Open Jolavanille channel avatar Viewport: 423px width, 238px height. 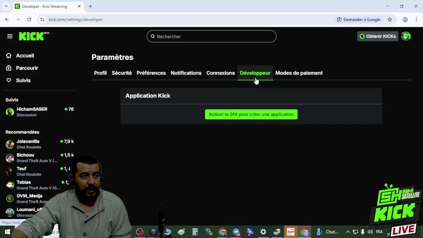tap(10, 144)
